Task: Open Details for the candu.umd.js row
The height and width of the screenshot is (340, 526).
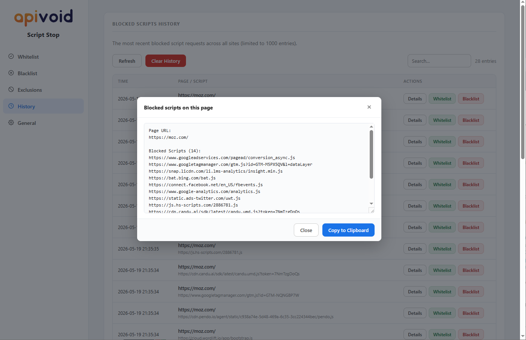Action: pyautogui.click(x=415, y=270)
